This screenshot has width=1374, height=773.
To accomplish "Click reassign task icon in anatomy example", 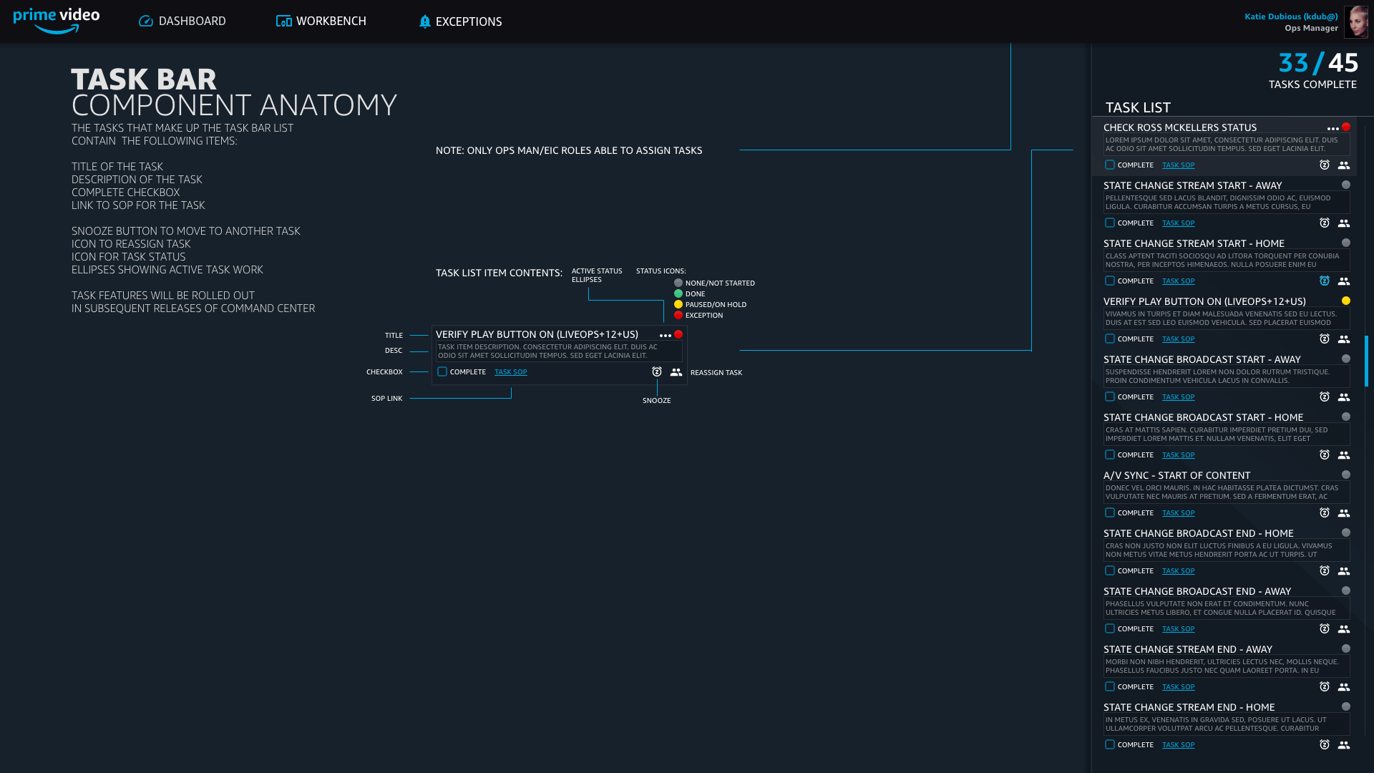I will tap(676, 372).
